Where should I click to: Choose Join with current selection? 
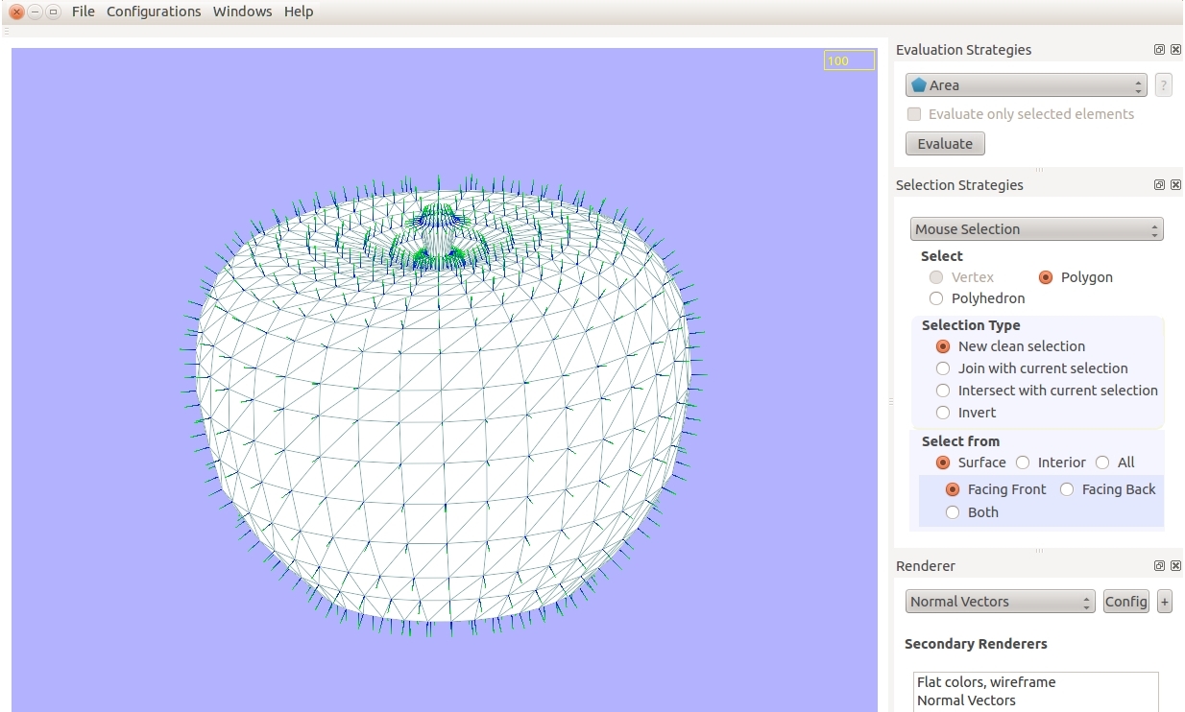point(943,368)
